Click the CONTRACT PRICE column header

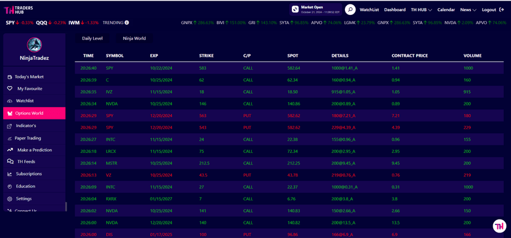410,55
